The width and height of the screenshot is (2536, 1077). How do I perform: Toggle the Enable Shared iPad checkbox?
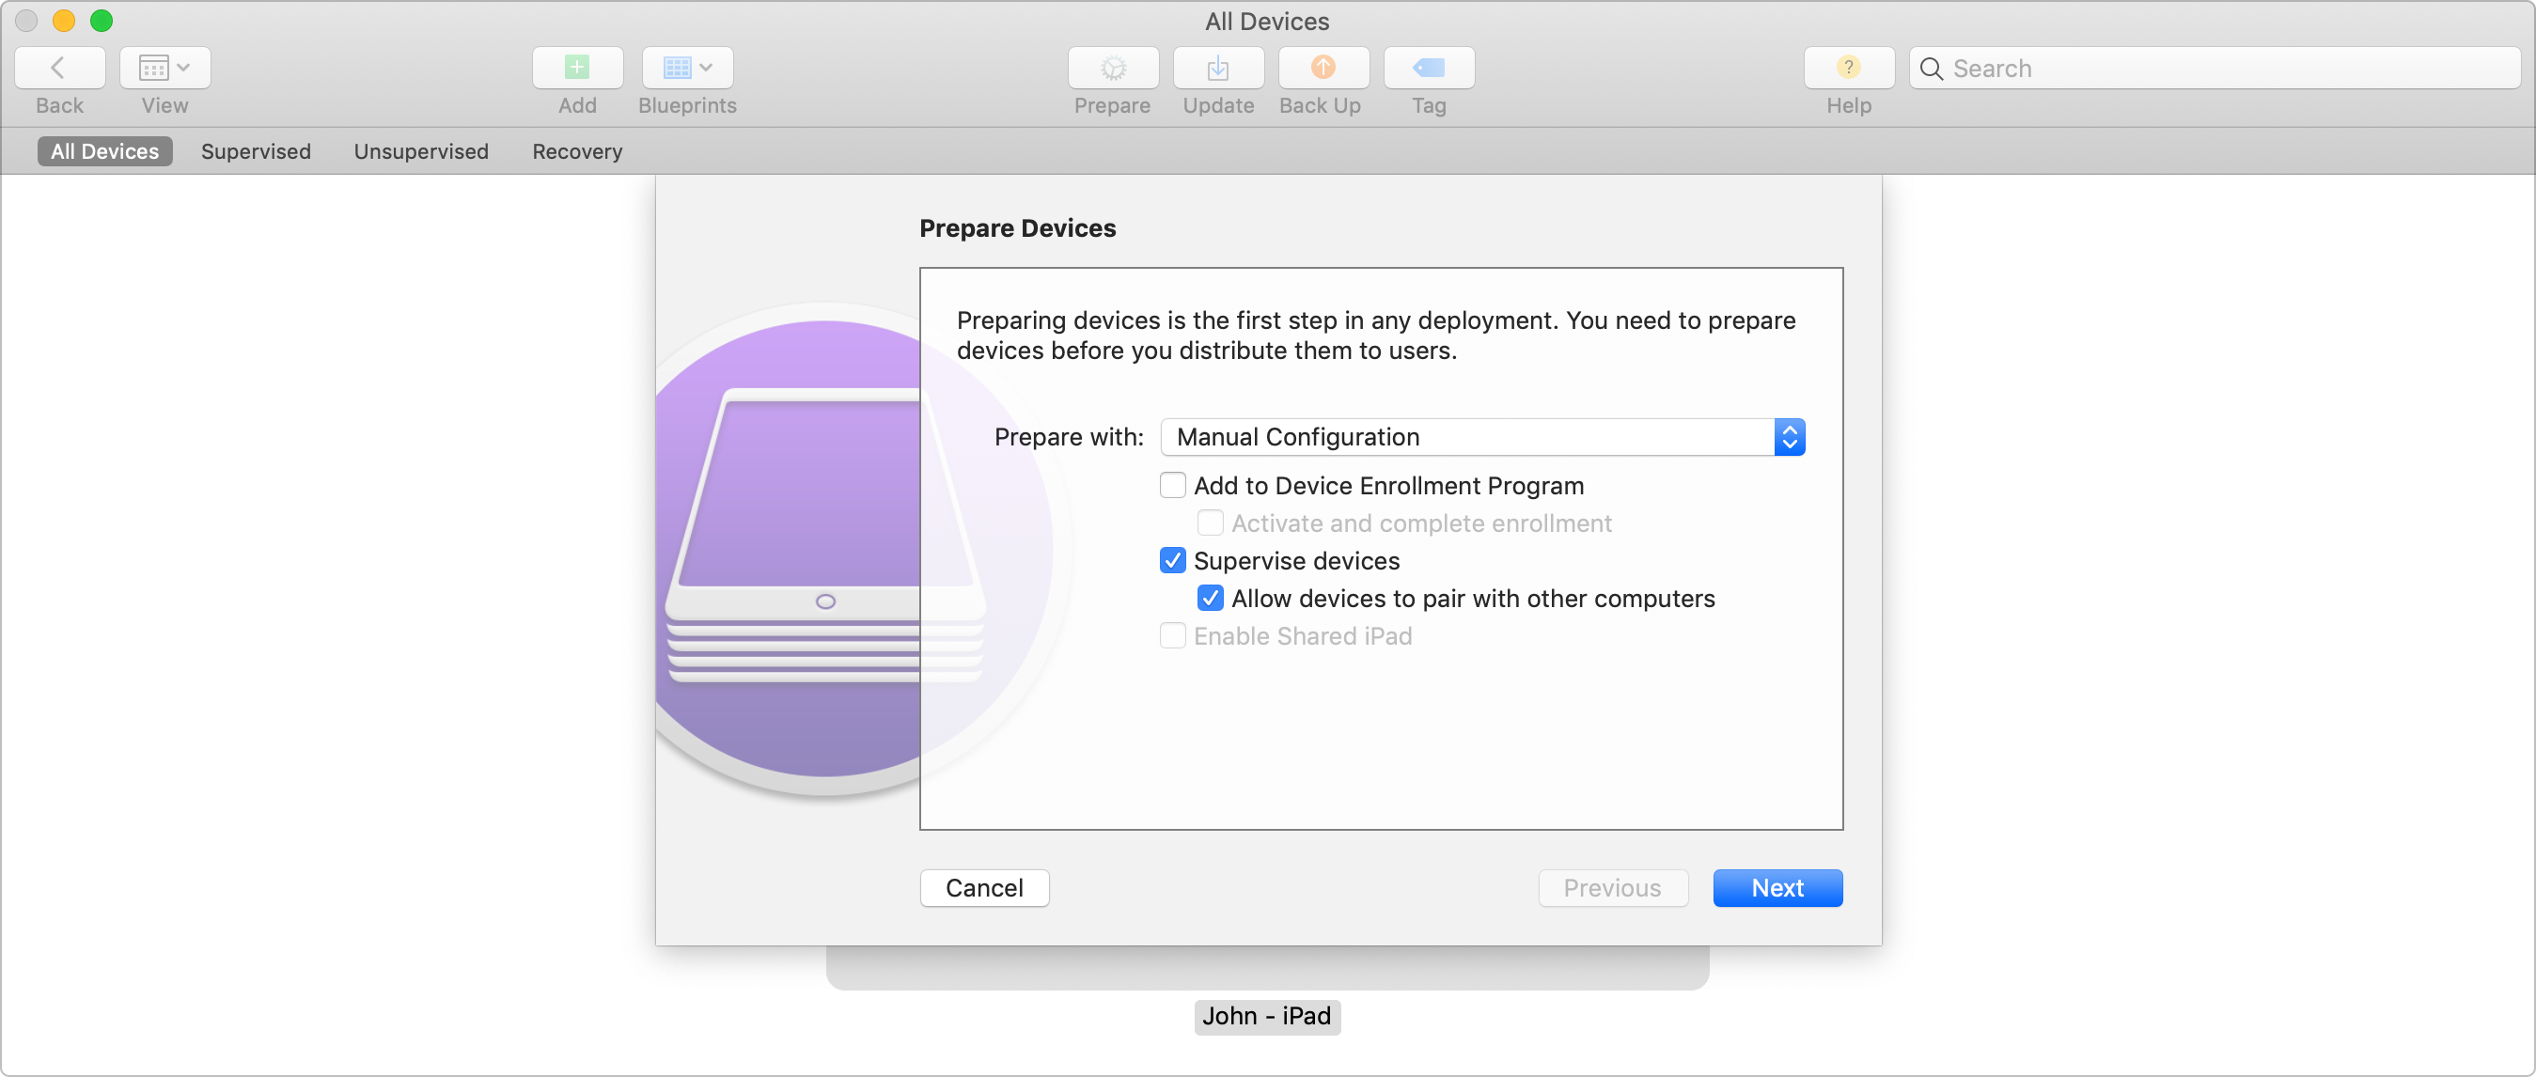[x=1172, y=636]
